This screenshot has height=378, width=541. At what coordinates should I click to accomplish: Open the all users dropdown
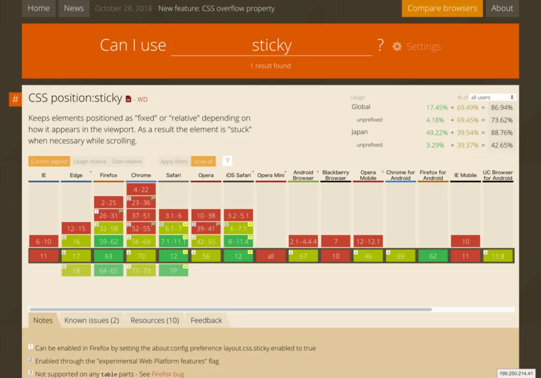(492, 97)
